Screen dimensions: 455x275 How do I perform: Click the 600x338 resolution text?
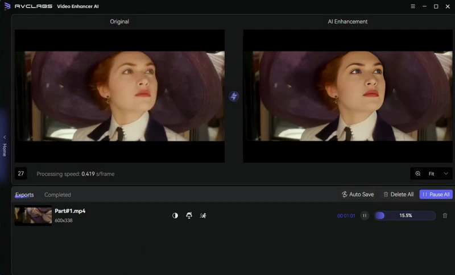click(64, 220)
